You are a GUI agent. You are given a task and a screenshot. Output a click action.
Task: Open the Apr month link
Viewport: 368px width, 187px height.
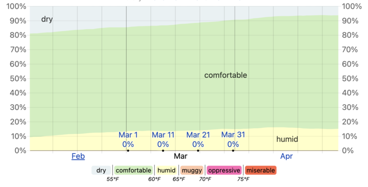pyautogui.click(x=287, y=156)
